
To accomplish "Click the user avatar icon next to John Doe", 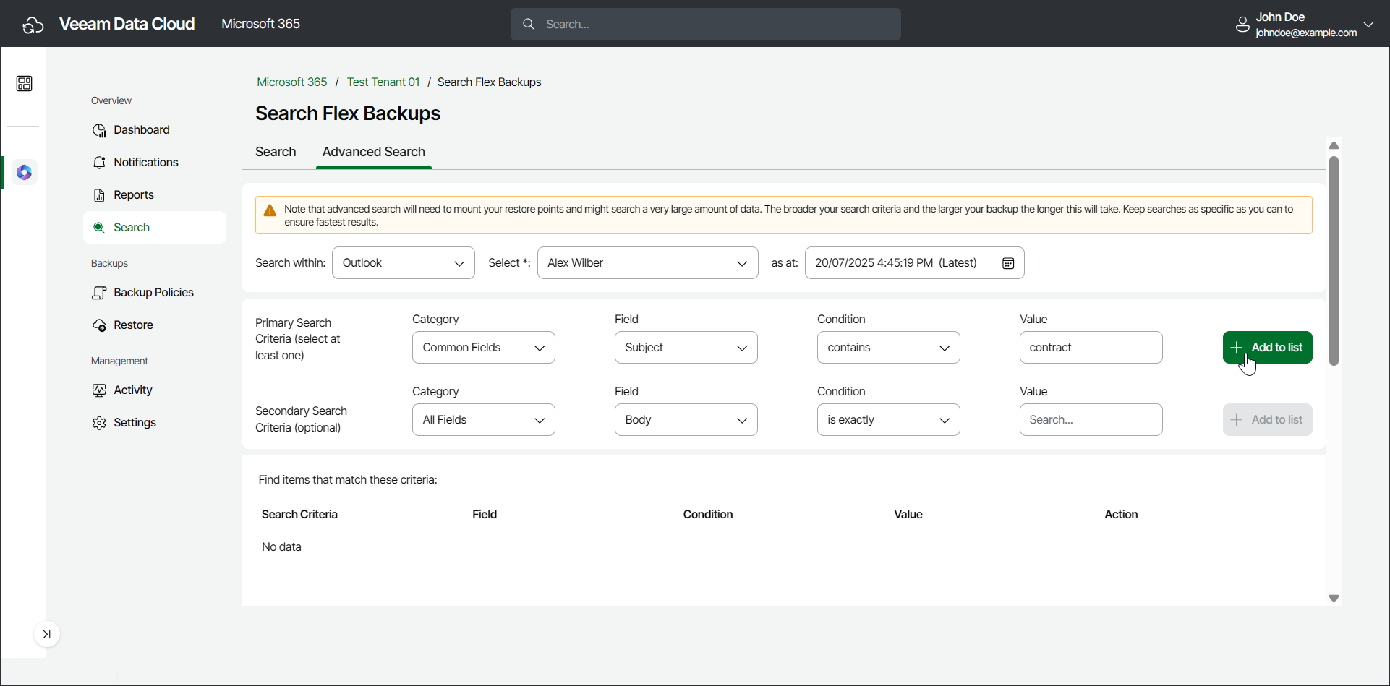I will [x=1242, y=25].
